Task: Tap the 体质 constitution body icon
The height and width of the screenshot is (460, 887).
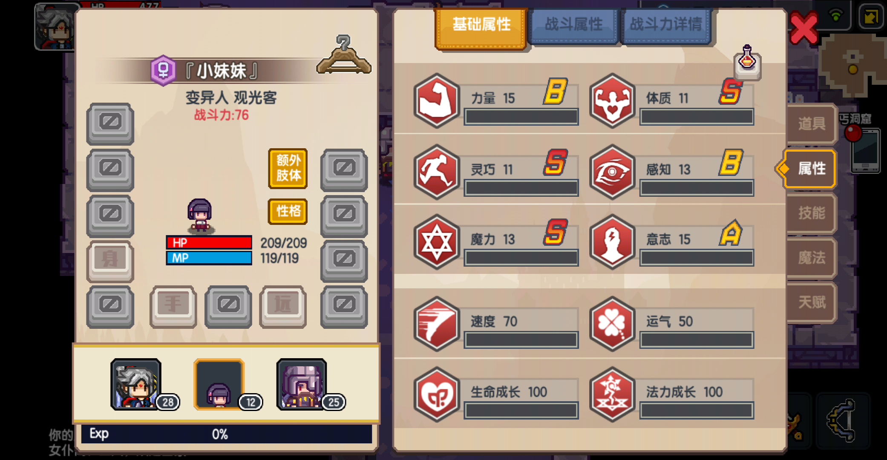Action: coord(612,101)
